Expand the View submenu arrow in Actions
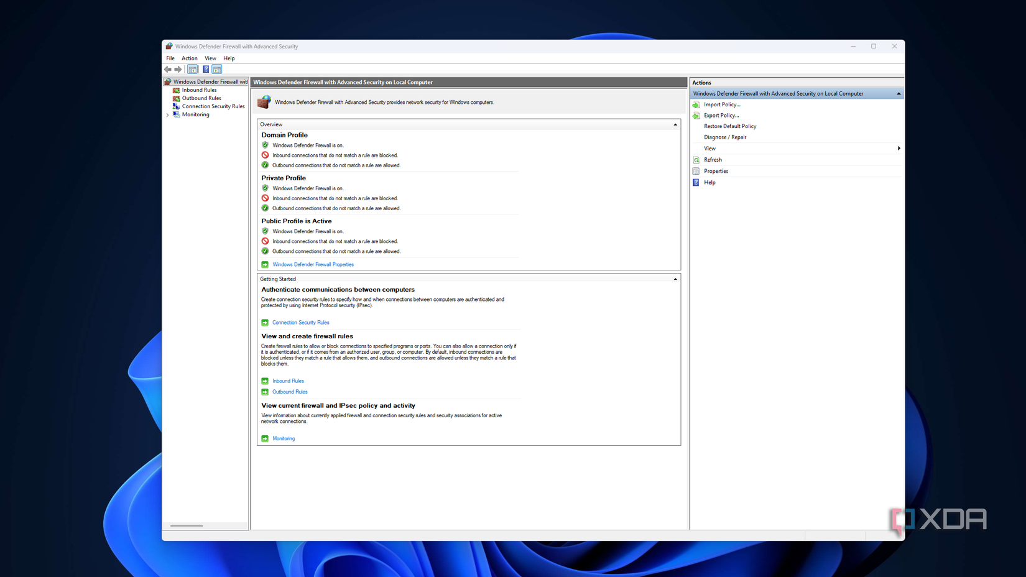 click(x=899, y=149)
